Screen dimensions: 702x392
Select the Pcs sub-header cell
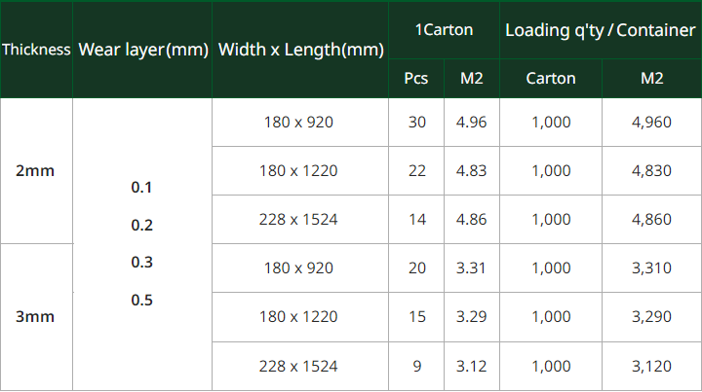(x=416, y=79)
